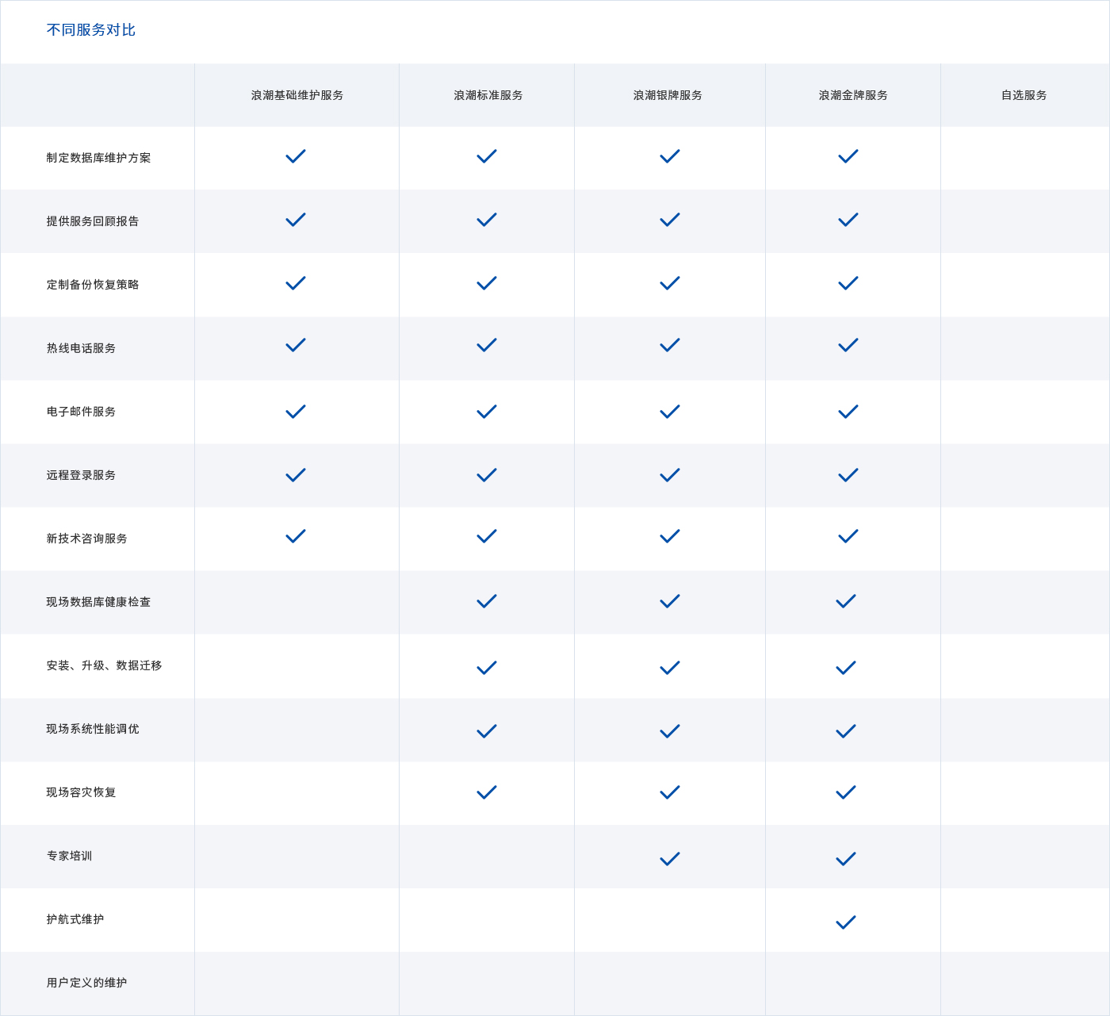Screen dimensions: 1110x1016
Task: Click 安装、升级、数据迁移 checkmark under 浪潮金牌服务
Action: point(846,668)
